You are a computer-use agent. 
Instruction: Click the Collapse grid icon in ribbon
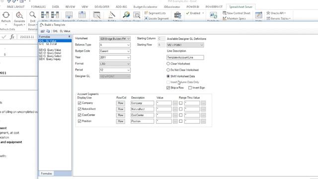[82, 15]
